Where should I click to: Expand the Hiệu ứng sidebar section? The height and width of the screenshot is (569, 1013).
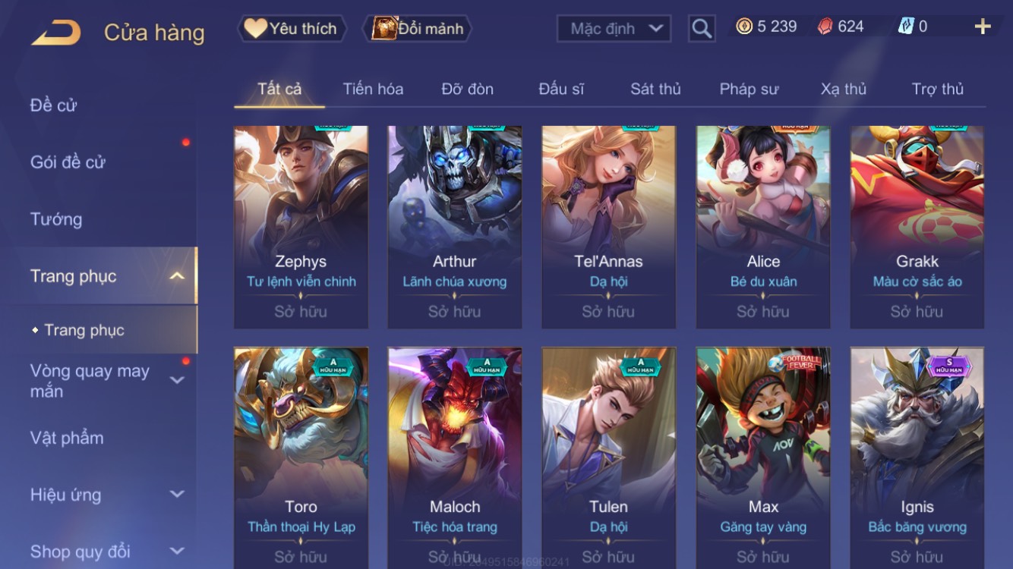click(x=177, y=495)
